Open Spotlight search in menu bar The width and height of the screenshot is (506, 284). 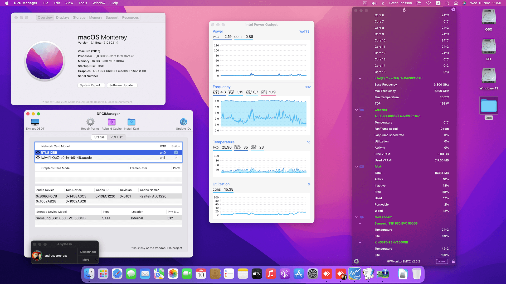pos(447,3)
